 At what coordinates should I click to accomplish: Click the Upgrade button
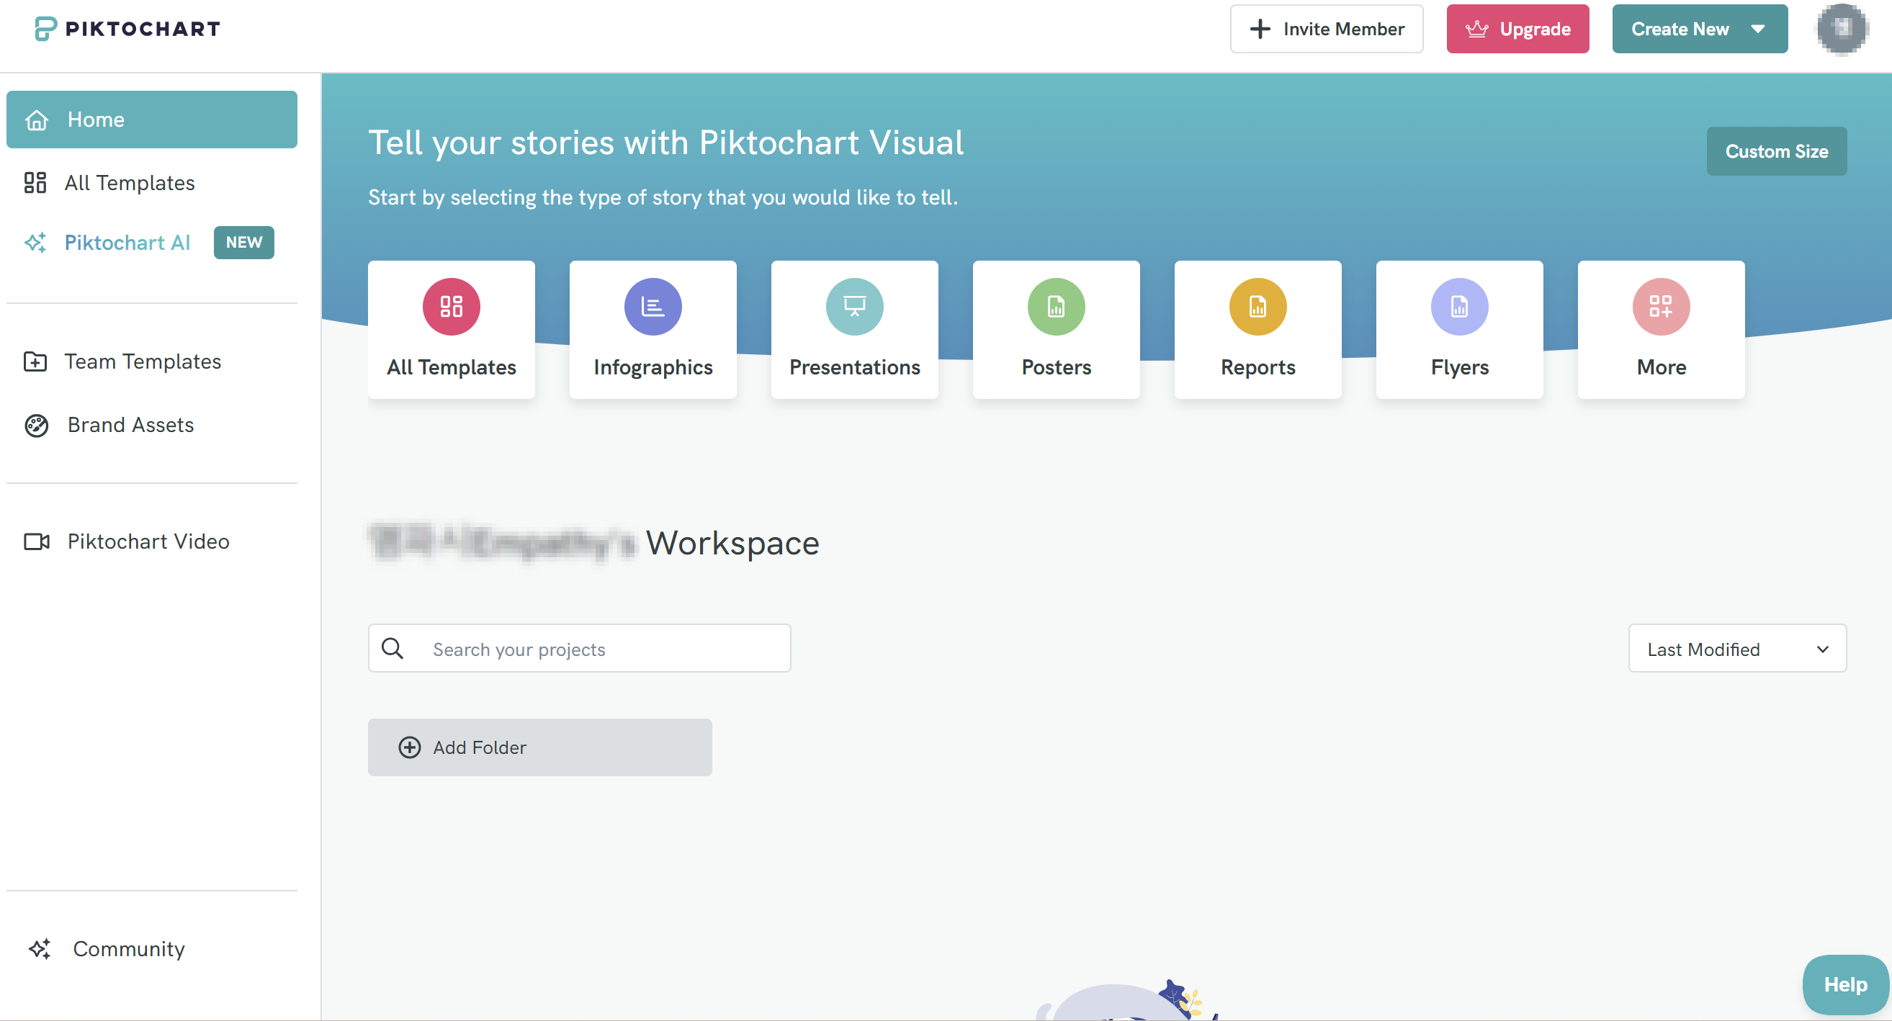[1517, 29]
